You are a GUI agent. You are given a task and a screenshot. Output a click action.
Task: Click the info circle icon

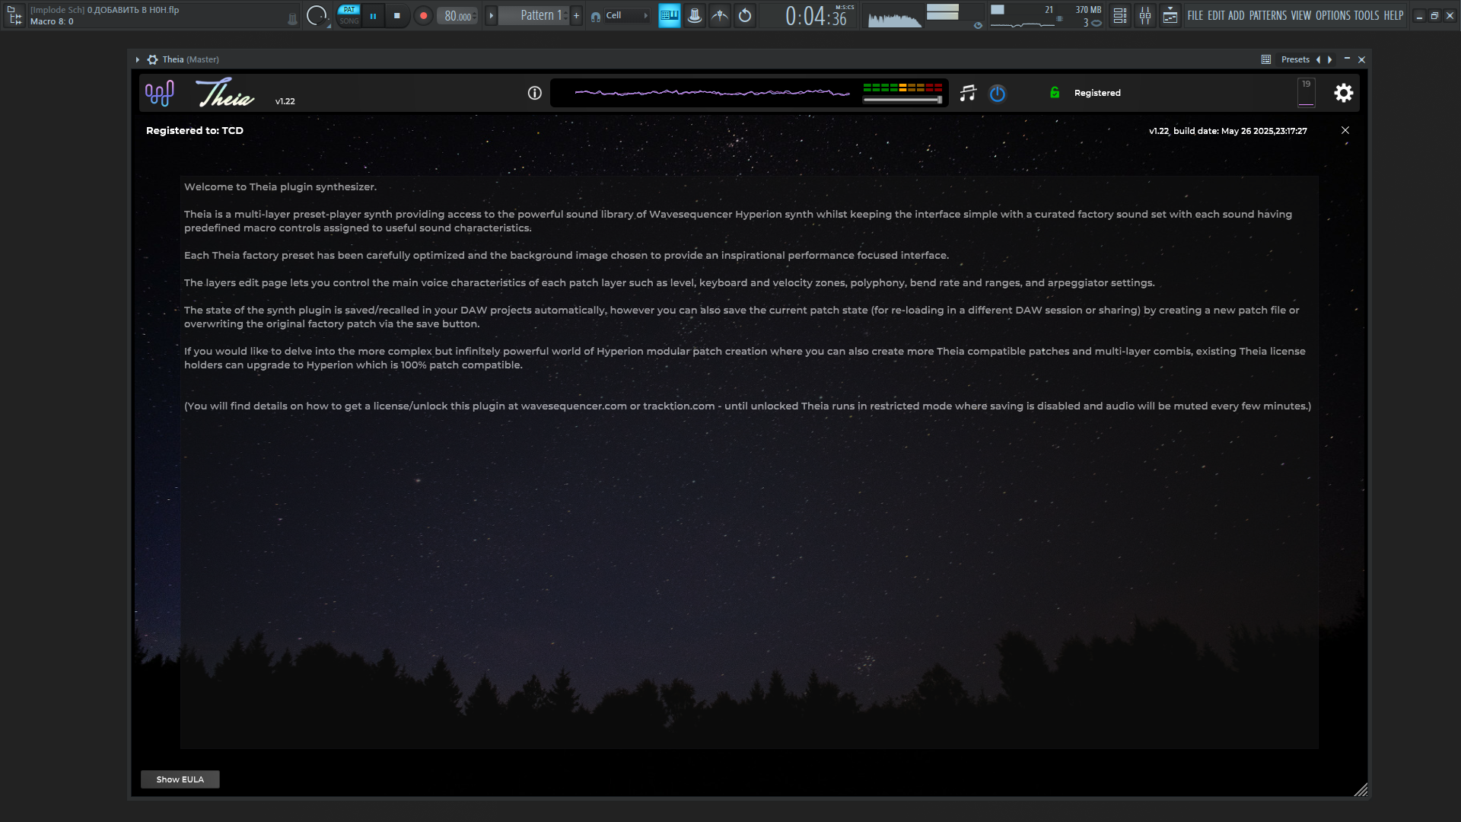coord(535,93)
